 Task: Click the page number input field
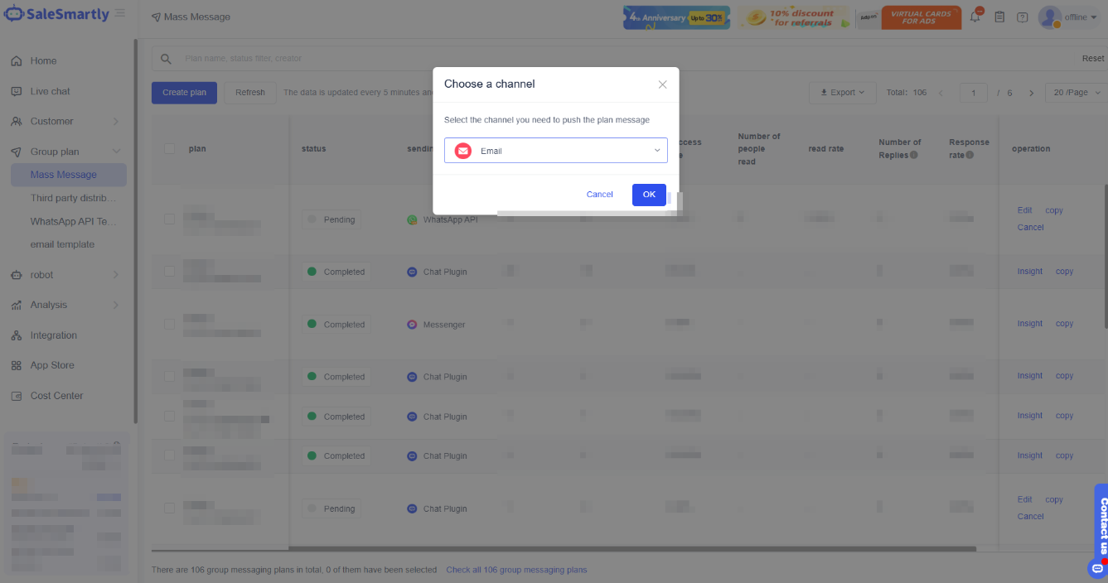[973, 93]
